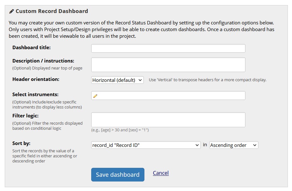Focus the Description / instructions text area

click(x=168, y=65)
